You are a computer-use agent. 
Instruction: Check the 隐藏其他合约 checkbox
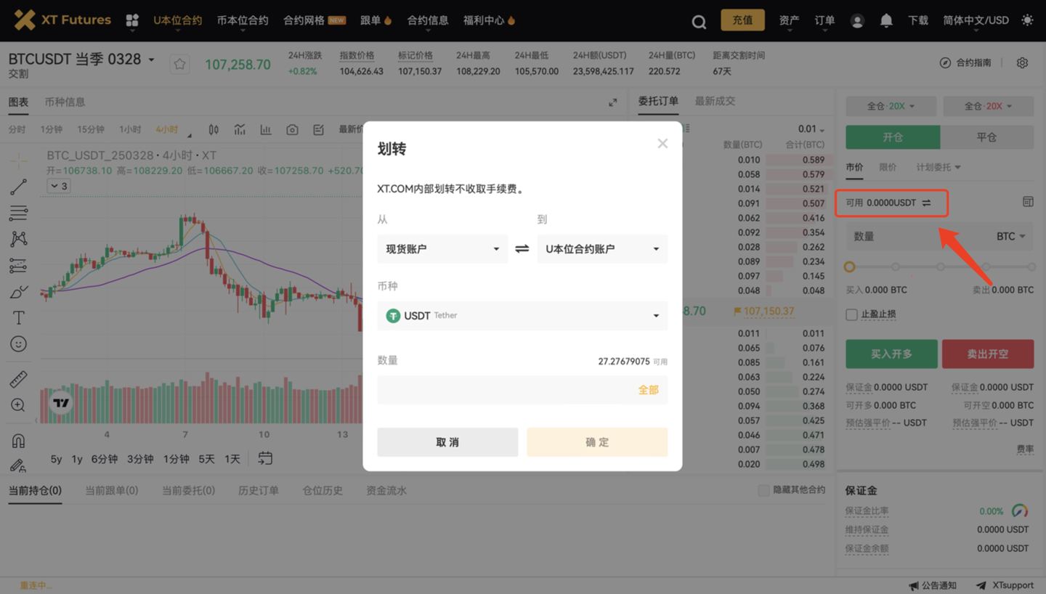tap(763, 490)
